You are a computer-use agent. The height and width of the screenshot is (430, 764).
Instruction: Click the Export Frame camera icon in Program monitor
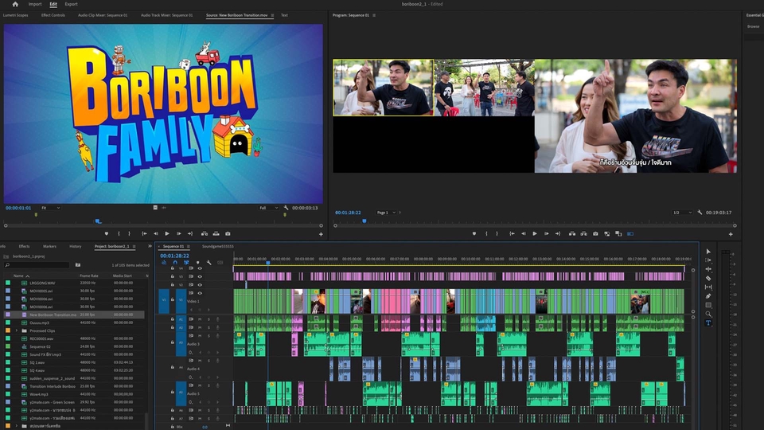coord(595,233)
